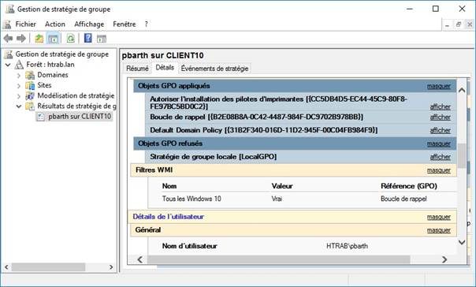Click the Résultats de stratégie folder icon
Image resolution: width=476 pixels, height=287 pixels.
[x=30, y=106]
